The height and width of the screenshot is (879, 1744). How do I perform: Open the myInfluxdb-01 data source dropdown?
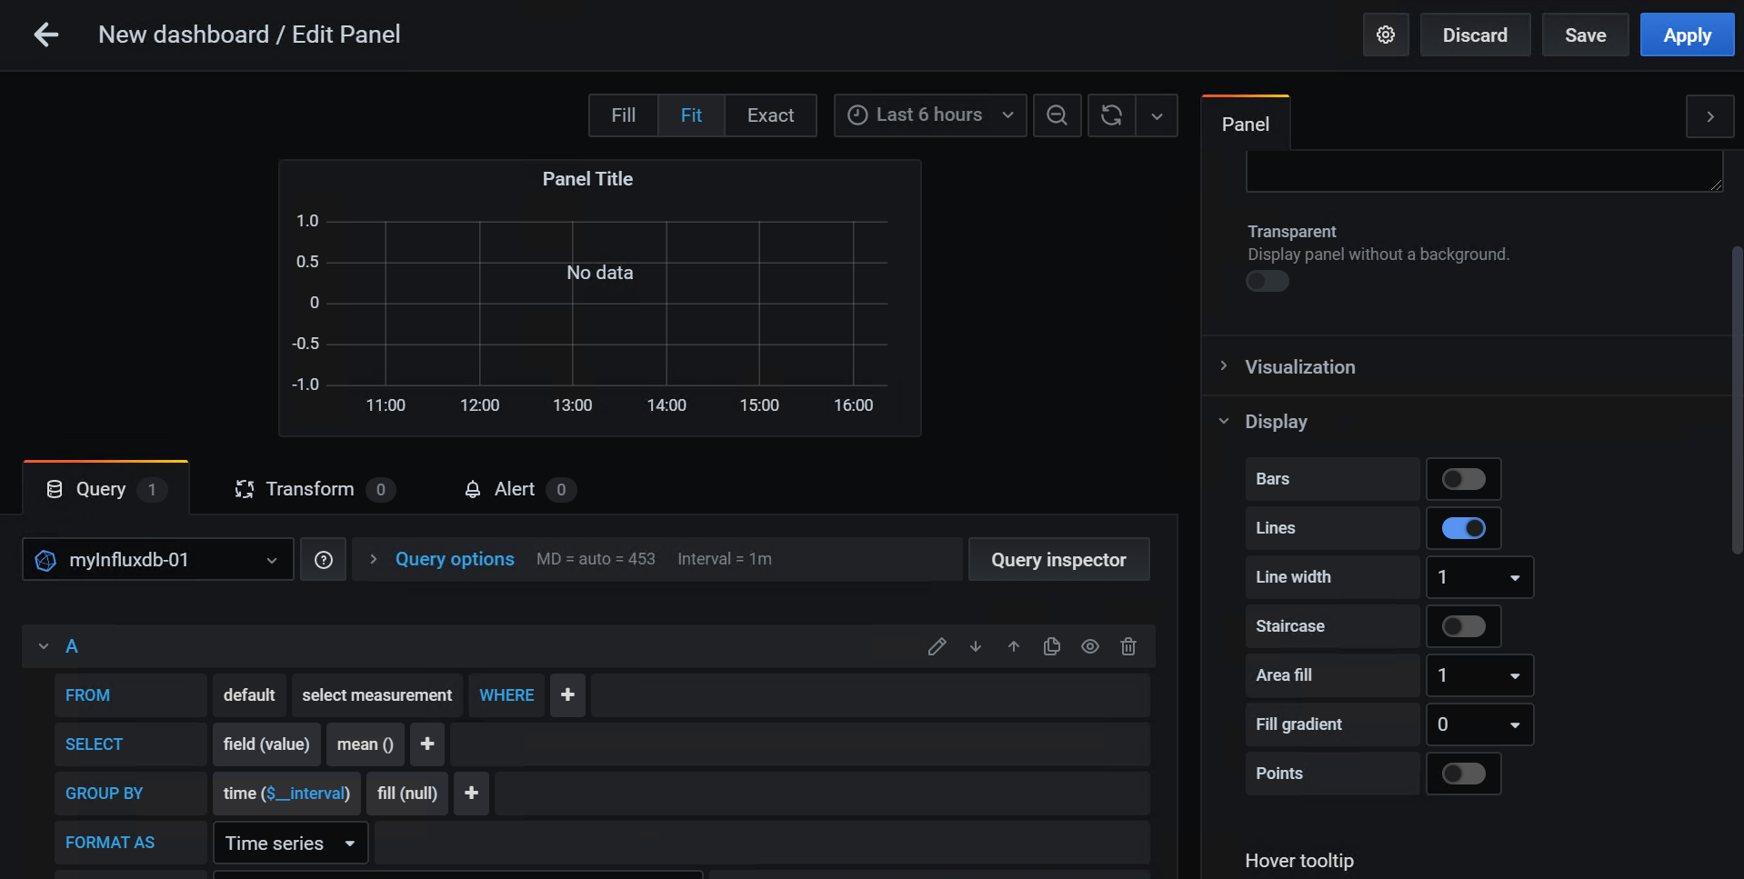tap(157, 560)
